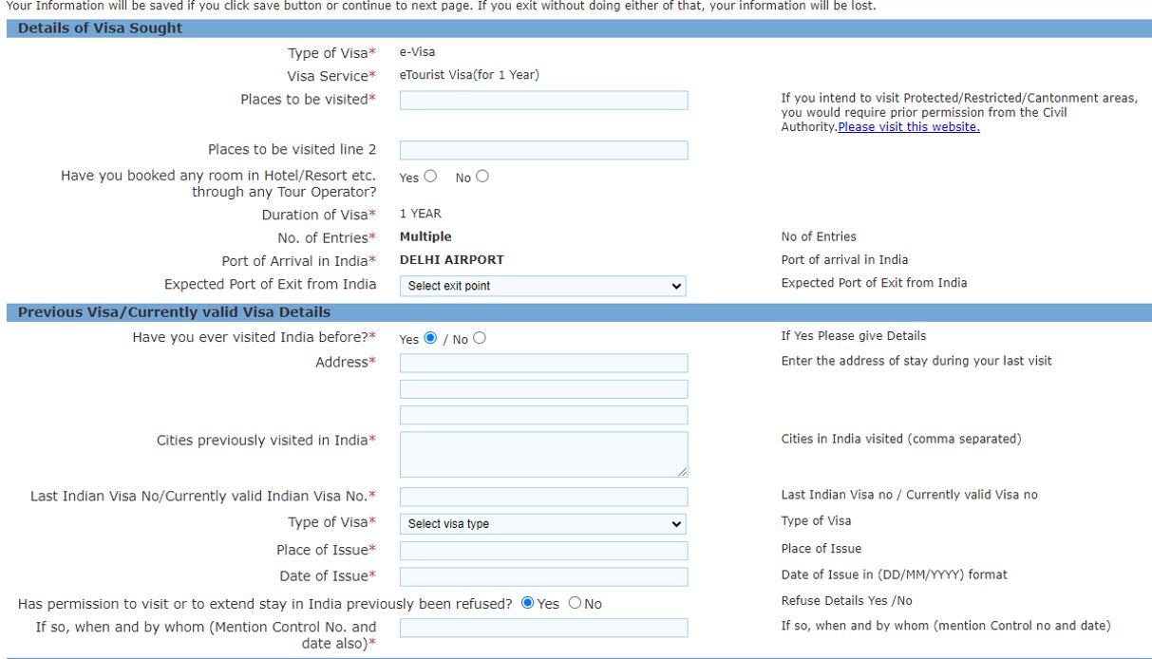Focus the Cities previously visited text area
This screenshot has height=659, width=1152.
(543, 454)
